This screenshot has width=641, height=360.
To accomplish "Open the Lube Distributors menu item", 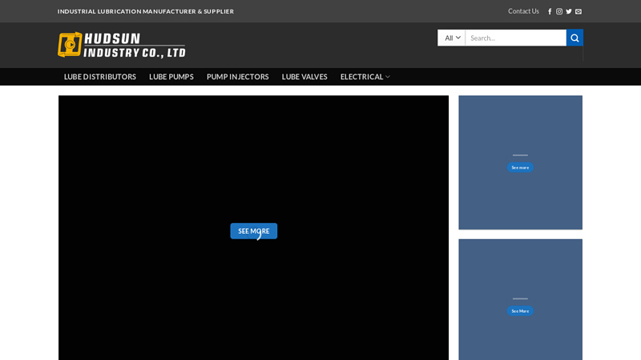I will [x=99, y=77].
